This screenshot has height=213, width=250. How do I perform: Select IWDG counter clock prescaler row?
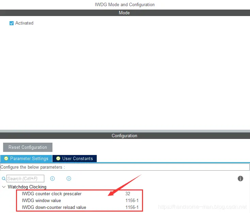[79, 194]
